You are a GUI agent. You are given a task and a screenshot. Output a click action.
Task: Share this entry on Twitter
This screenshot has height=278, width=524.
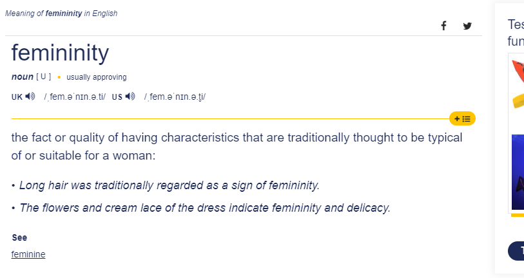[x=467, y=26]
